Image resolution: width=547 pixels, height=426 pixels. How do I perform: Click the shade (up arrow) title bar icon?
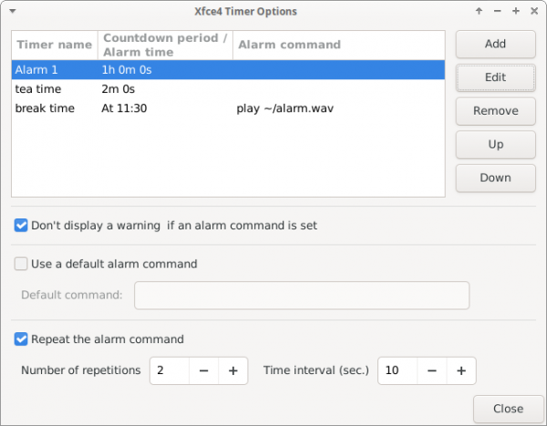pyautogui.click(x=479, y=11)
